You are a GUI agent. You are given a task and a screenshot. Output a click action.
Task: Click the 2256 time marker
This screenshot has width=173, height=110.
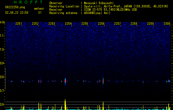tap(101, 24)
